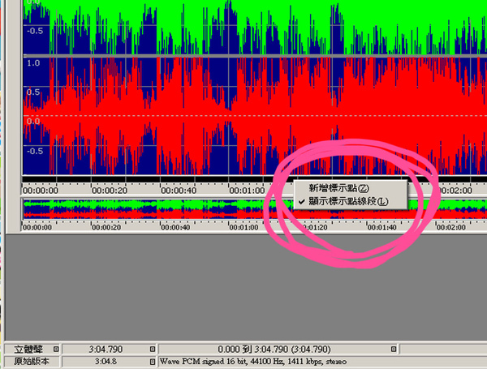The width and height of the screenshot is (487, 369).
Task: Click 00:00:40 on the main time ruler
Action: coord(179,191)
